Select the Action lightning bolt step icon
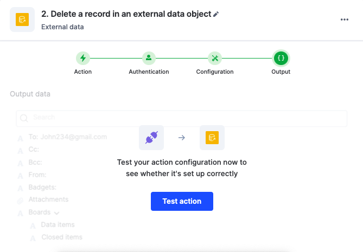The width and height of the screenshot is (363, 252). pyautogui.click(x=82, y=58)
